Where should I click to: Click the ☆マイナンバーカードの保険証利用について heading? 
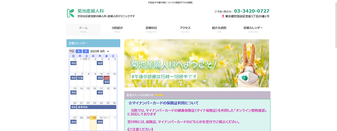click(163, 103)
